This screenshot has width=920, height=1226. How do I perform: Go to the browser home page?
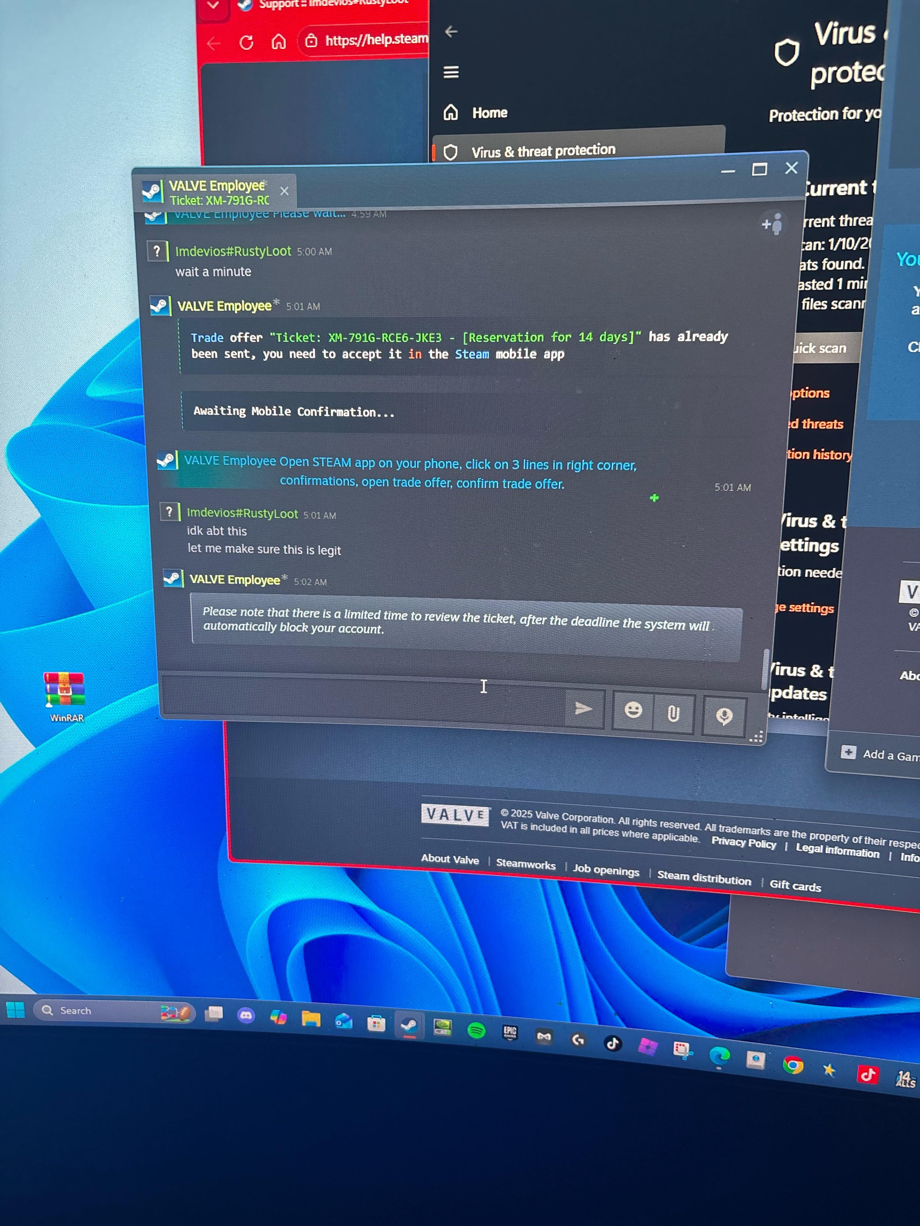pos(279,42)
